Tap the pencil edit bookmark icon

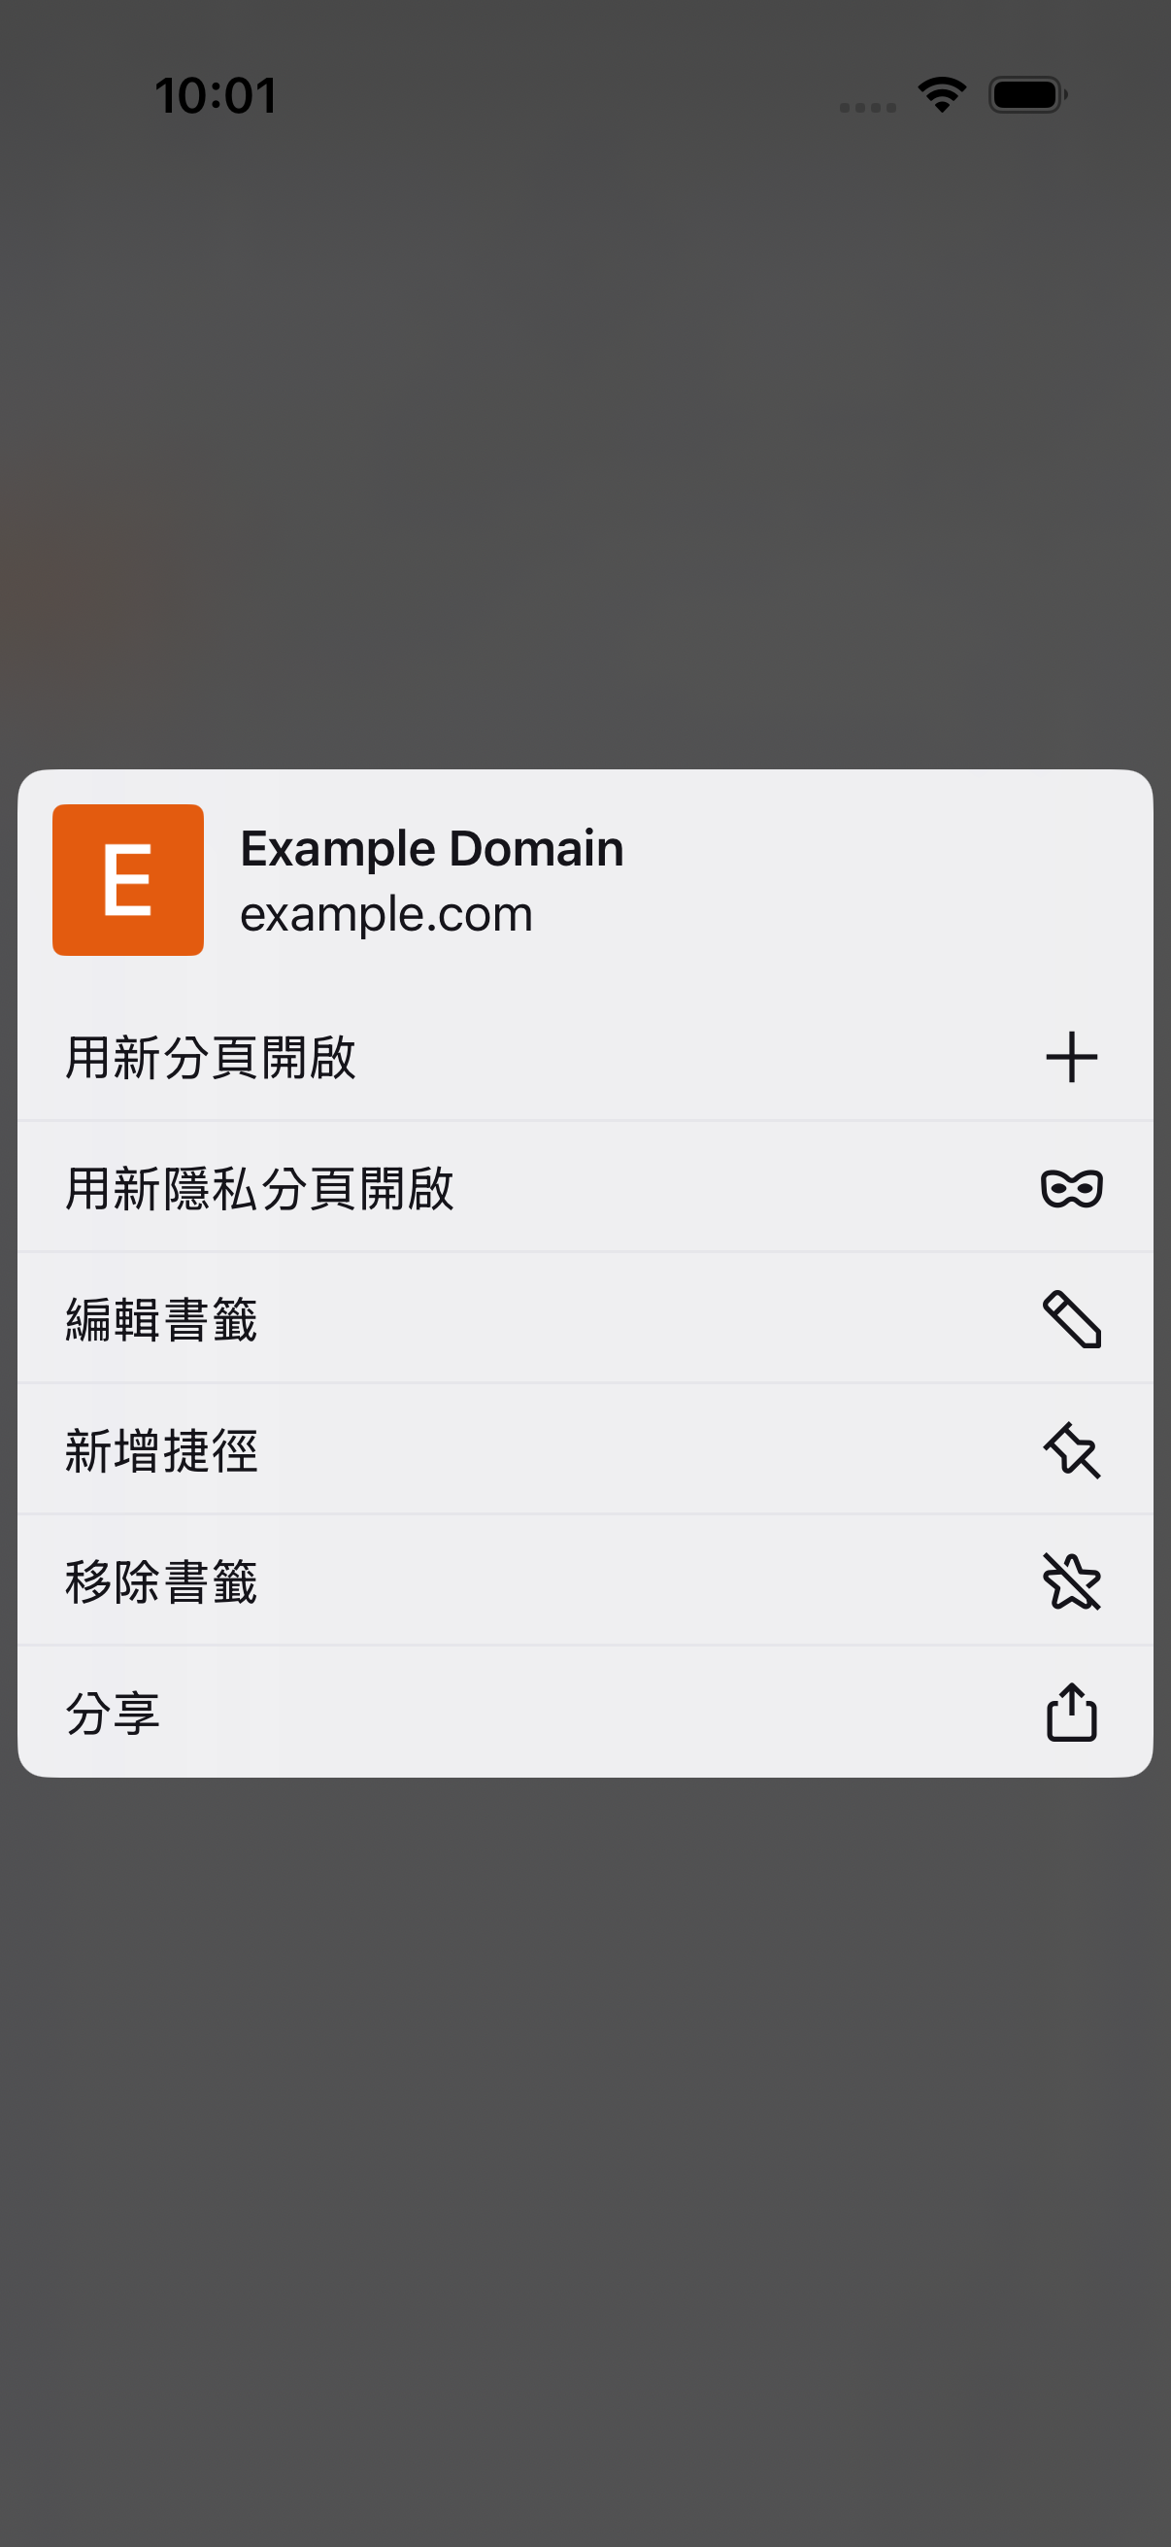(x=1071, y=1319)
